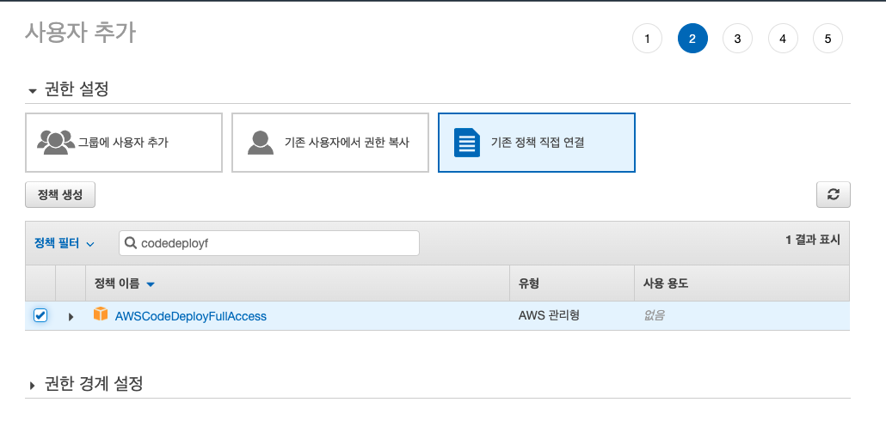Open the AWSCodeDeployFullAccess policy link
Screen dimensions: 886x445
pos(190,316)
